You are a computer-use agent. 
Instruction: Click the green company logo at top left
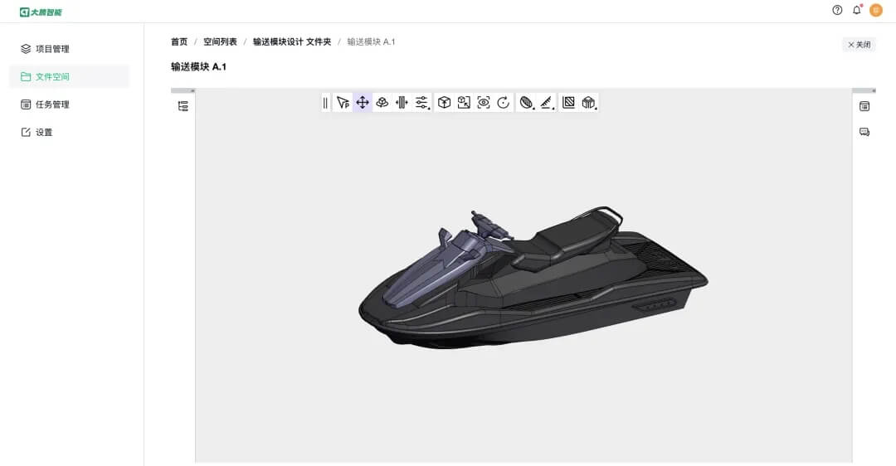click(x=41, y=12)
